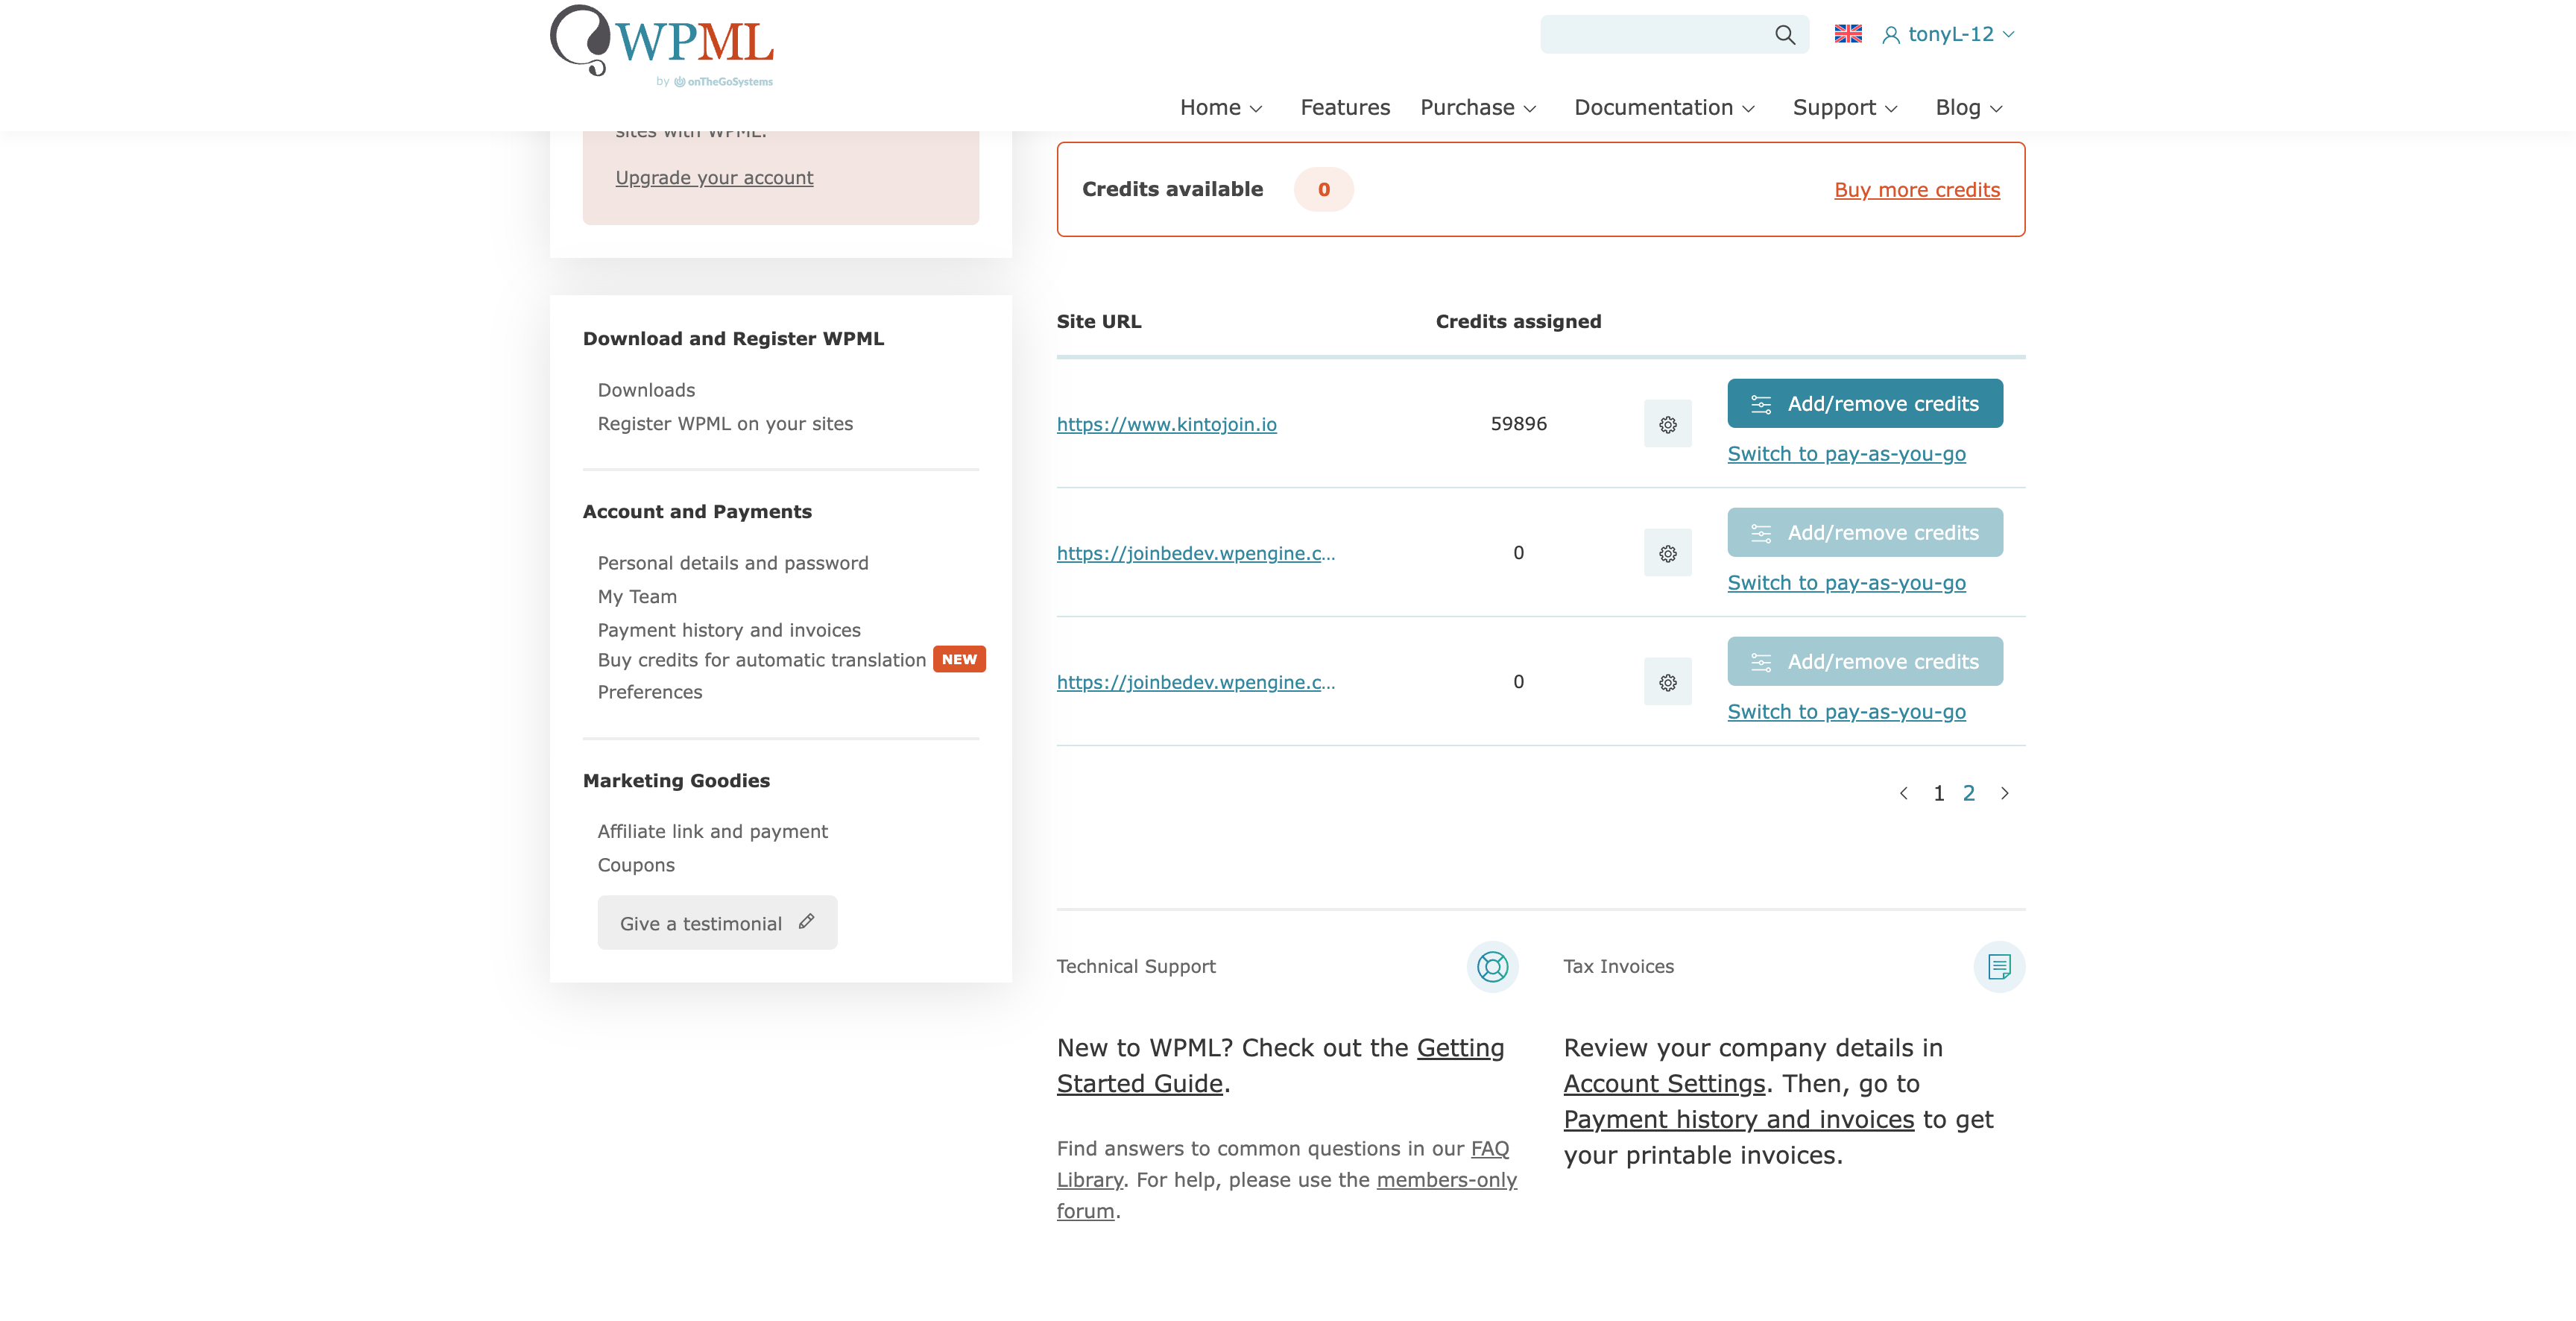Click the WPML logo
This screenshot has width=2576, height=1321.
[662, 46]
